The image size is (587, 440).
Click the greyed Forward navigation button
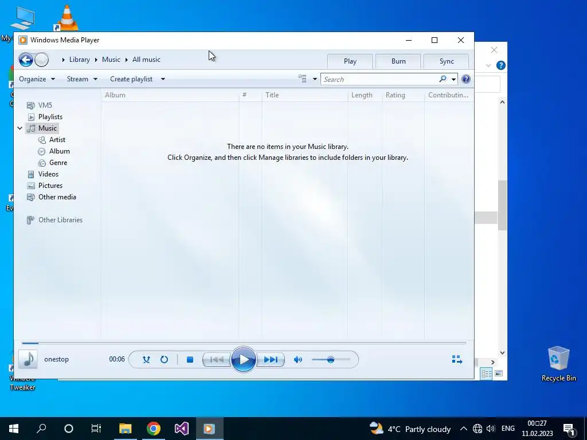click(x=41, y=60)
